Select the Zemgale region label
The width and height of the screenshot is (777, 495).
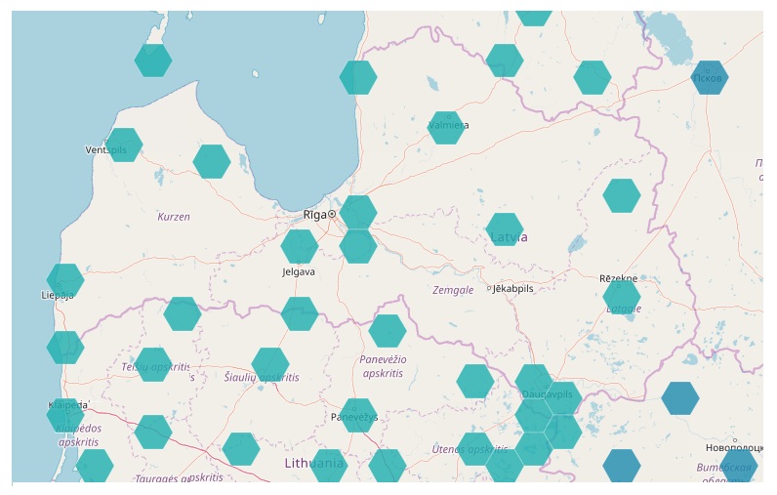(453, 290)
